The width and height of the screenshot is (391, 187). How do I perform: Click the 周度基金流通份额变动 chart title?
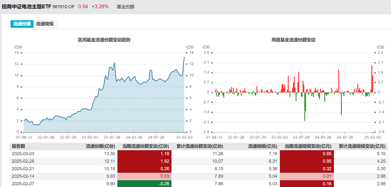293,40
